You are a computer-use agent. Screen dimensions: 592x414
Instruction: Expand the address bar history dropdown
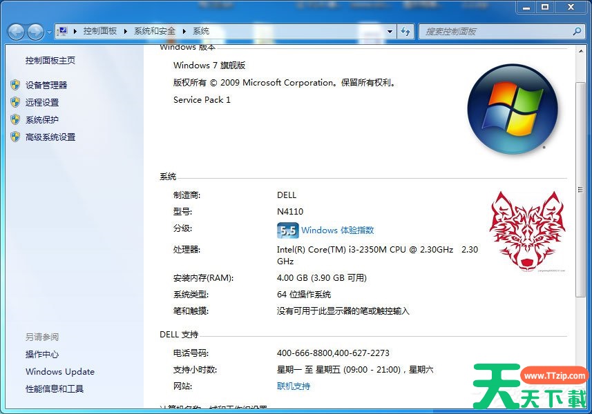pos(390,31)
